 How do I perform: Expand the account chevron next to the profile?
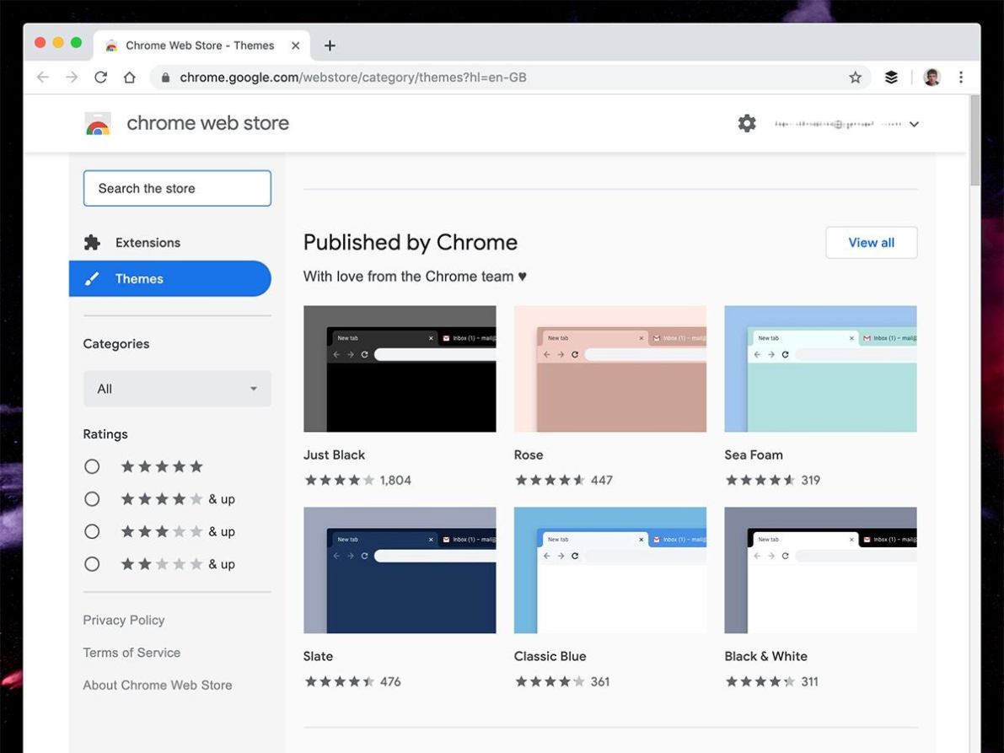(x=914, y=123)
